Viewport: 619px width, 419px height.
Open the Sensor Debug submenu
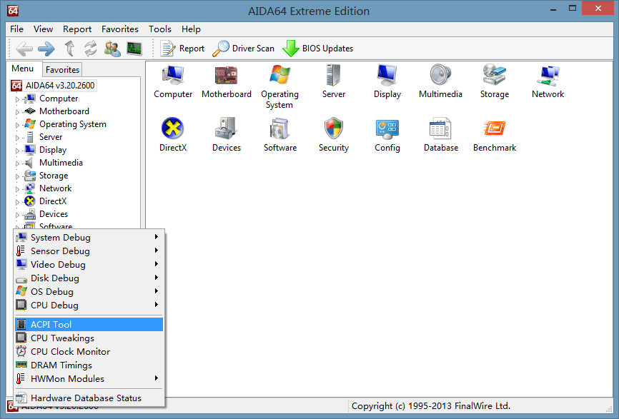tap(89, 251)
